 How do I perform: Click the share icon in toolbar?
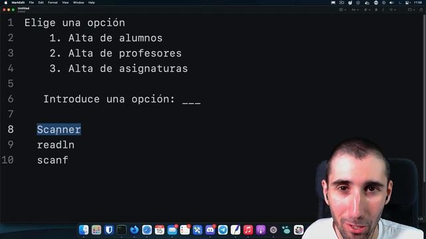(x=421, y=10)
